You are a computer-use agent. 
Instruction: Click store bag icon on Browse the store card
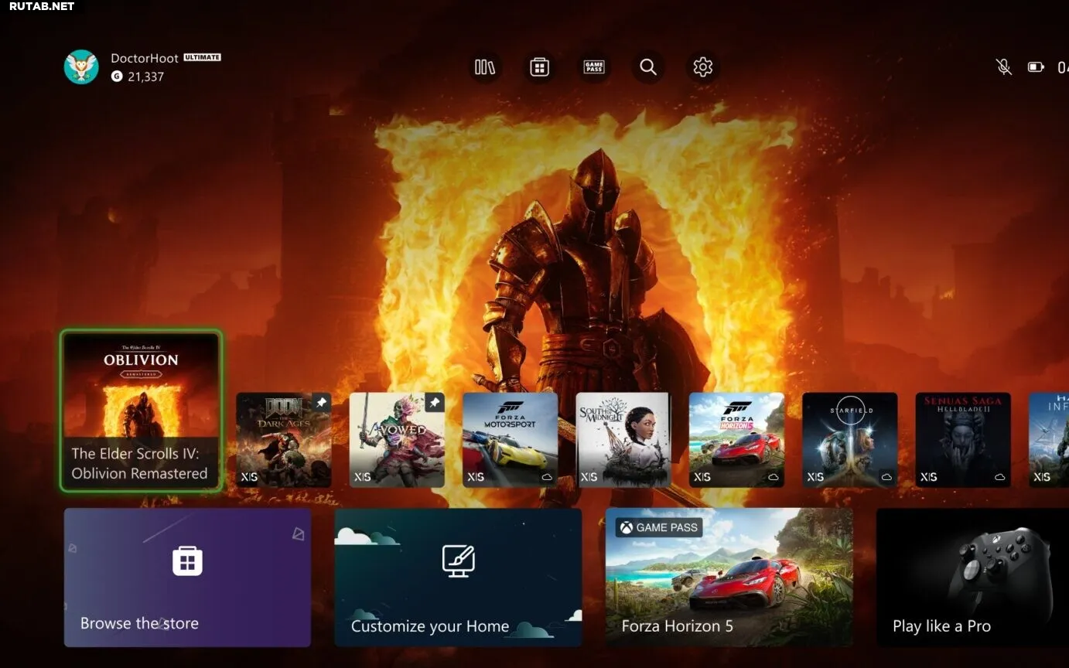coord(187,561)
